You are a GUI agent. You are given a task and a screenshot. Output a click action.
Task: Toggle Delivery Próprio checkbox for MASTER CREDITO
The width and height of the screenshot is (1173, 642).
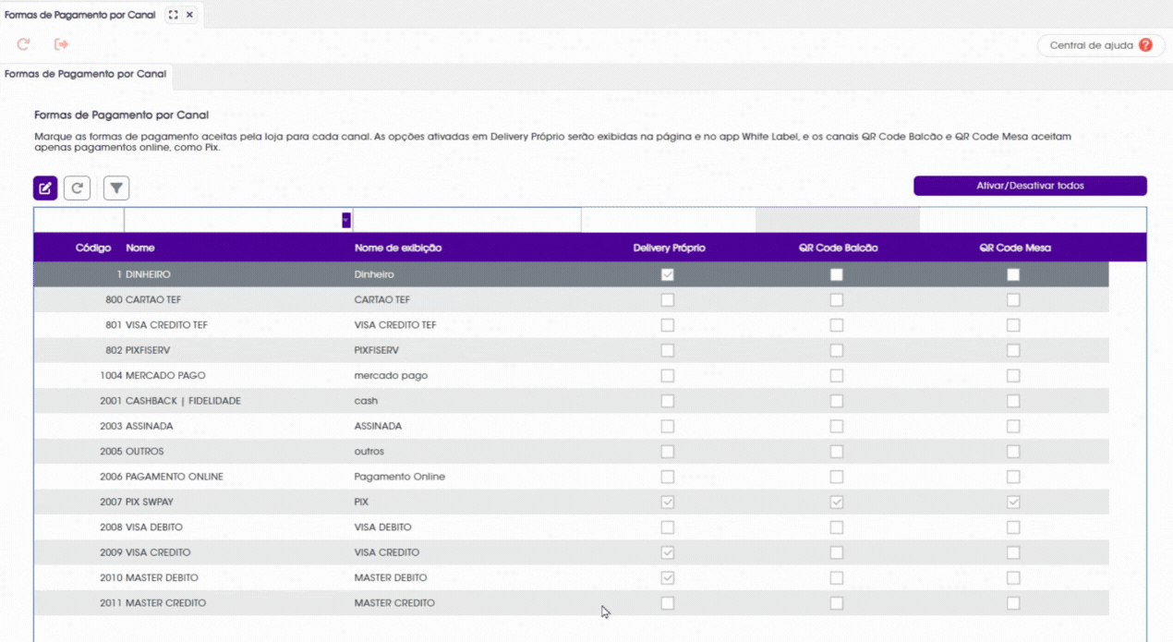pos(668,603)
